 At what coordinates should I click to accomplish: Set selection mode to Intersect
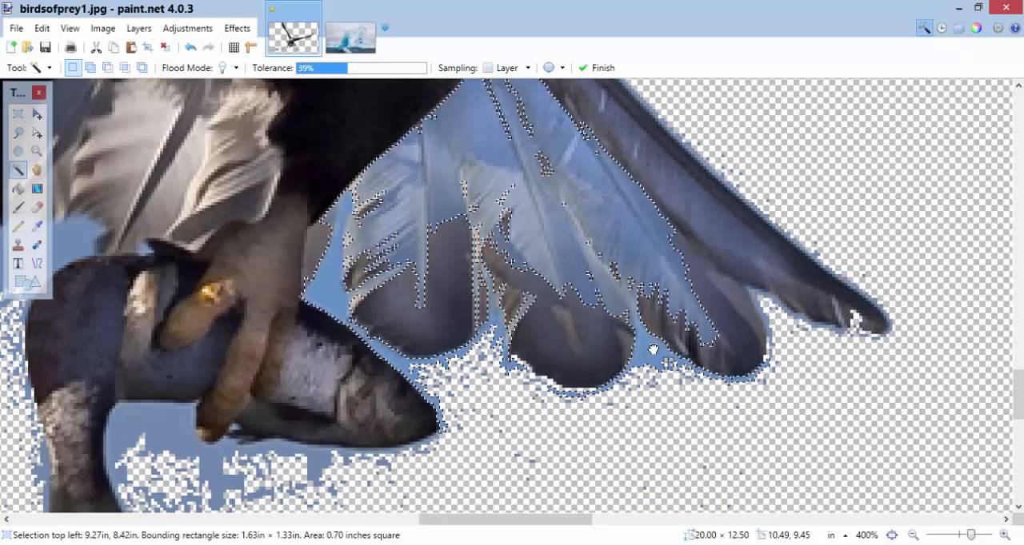[x=125, y=68]
